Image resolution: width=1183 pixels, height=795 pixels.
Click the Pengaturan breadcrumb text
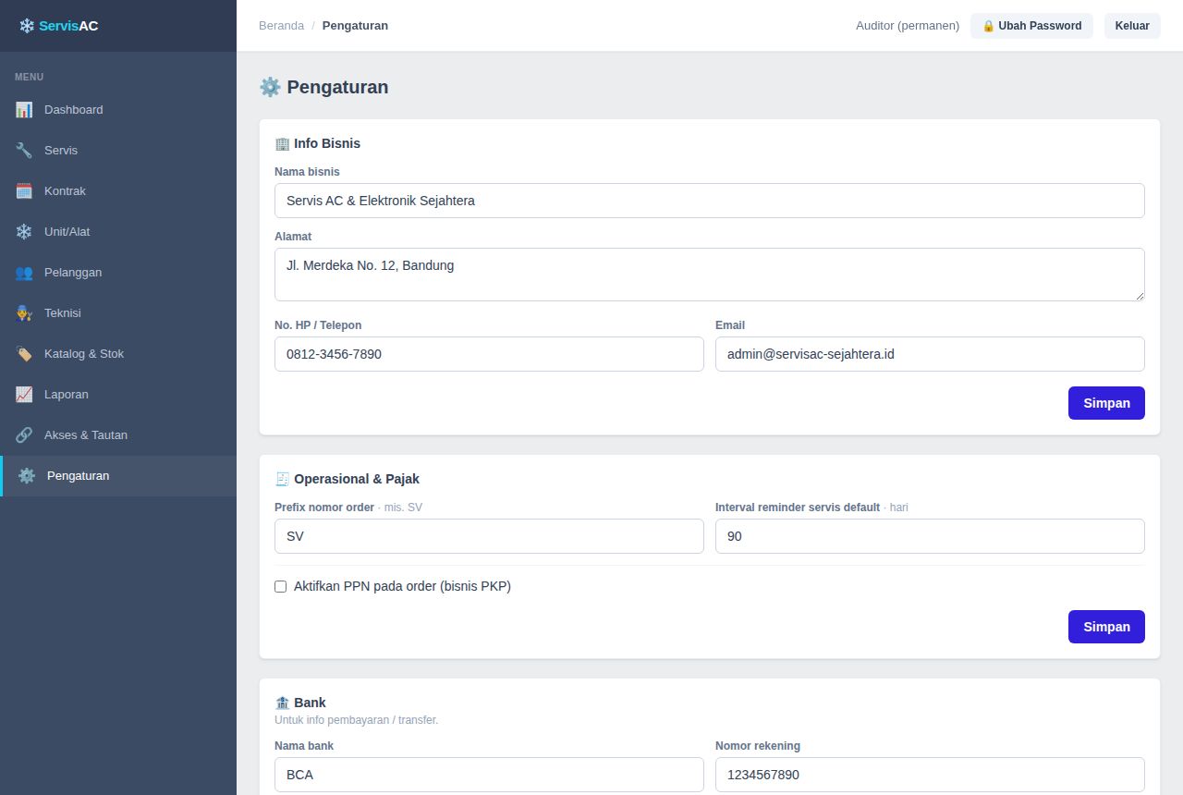pos(355,26)
